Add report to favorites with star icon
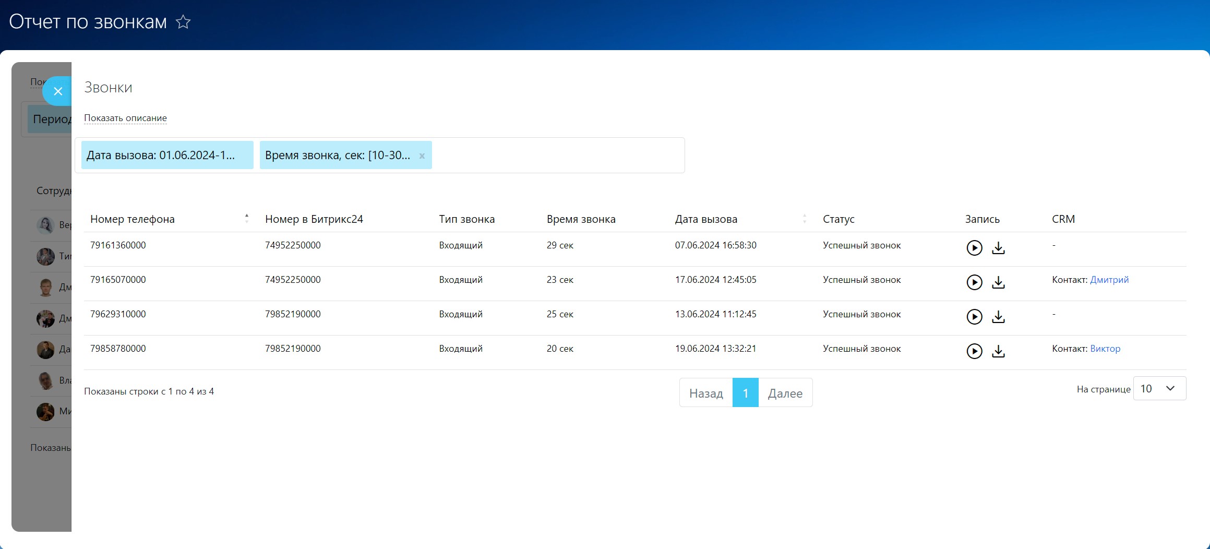The image size is (1210, 549). click(x=183, y=22)
